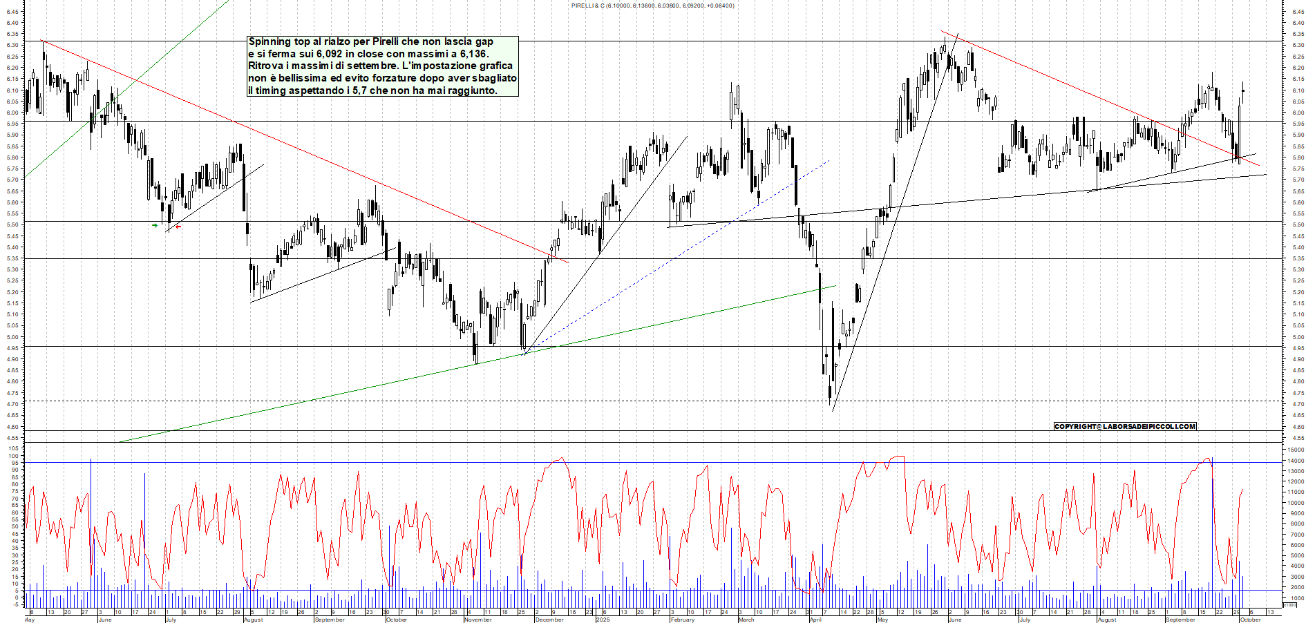Click the December label on time axis
Screen dimensions: 1306x623
pos(549,620)
